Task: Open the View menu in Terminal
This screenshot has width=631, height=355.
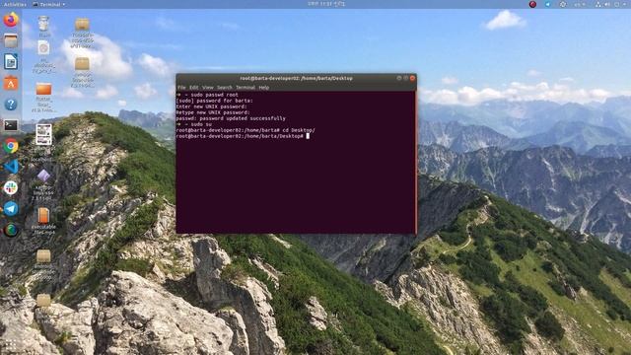Action: [208, 88]
